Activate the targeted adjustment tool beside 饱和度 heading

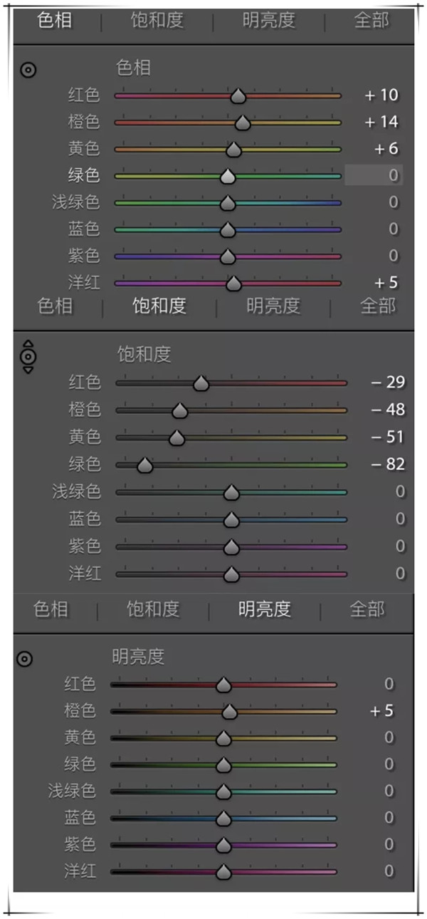[28, 355]
